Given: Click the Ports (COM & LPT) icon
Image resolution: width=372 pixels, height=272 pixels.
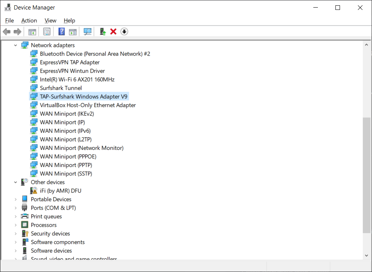Looking at the screenshot, I should [x=24, y=208].
